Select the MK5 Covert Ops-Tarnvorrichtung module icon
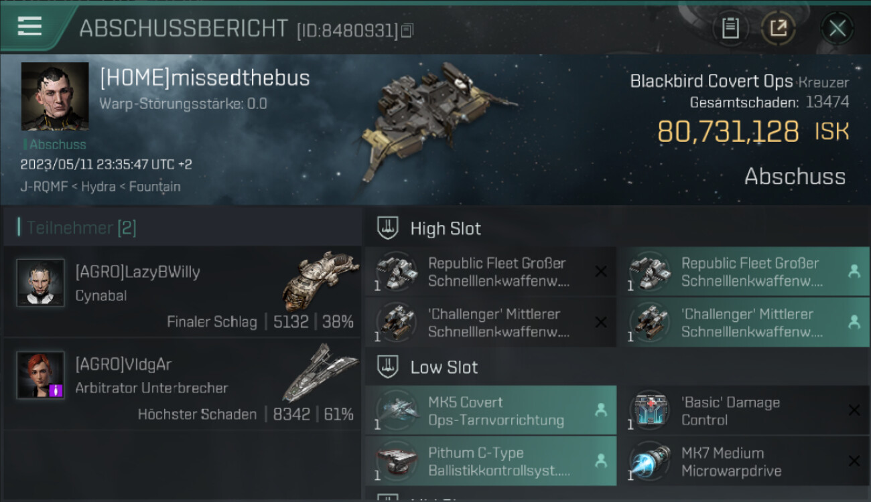The width and height of the screenshot is (871, 502). coord(397,410)
